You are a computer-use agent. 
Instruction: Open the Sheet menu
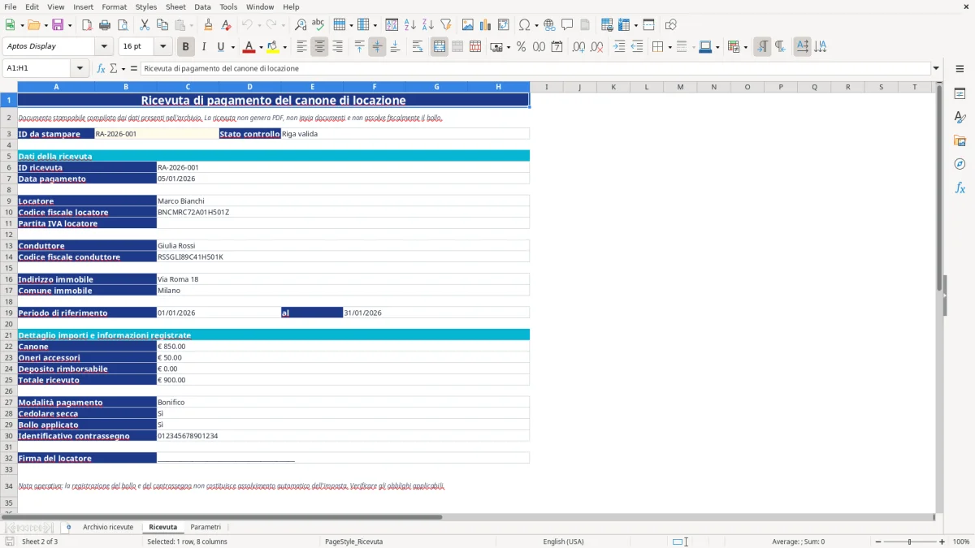(x=175, y=6)
